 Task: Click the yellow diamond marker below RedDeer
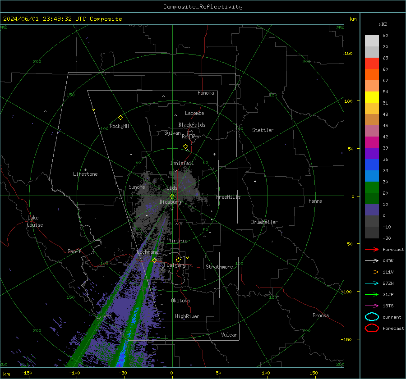tap(185, 146)
